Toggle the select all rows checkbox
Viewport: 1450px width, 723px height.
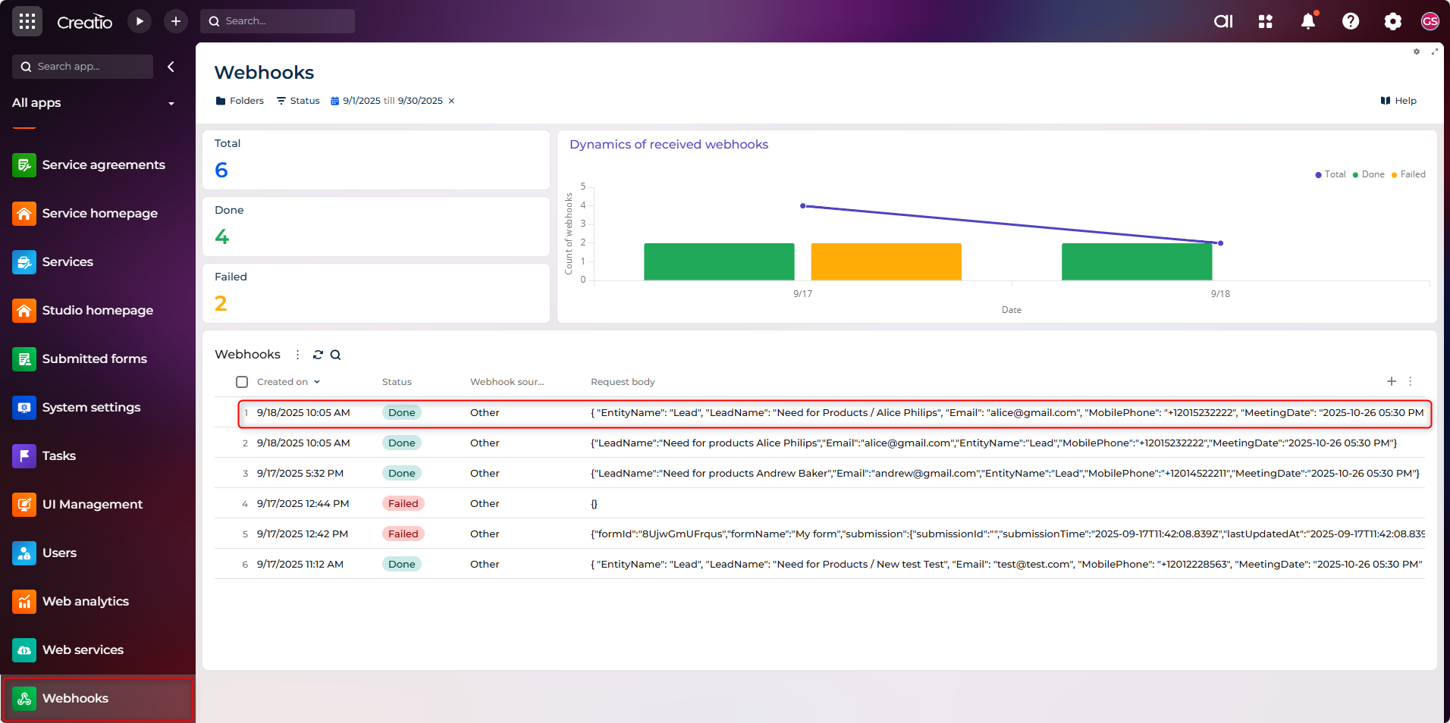click(242, 382)
